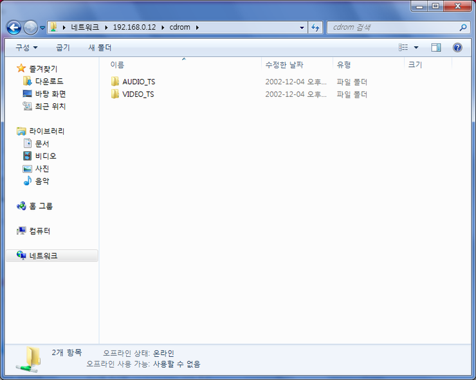Click the 즐겨찾기 star icon

click(x=21, y=68)
